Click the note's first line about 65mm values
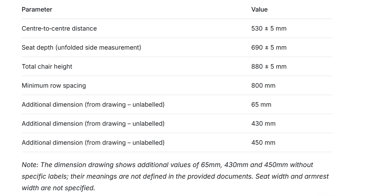This screenshot has width=382, height=196. tap(167, 165)
